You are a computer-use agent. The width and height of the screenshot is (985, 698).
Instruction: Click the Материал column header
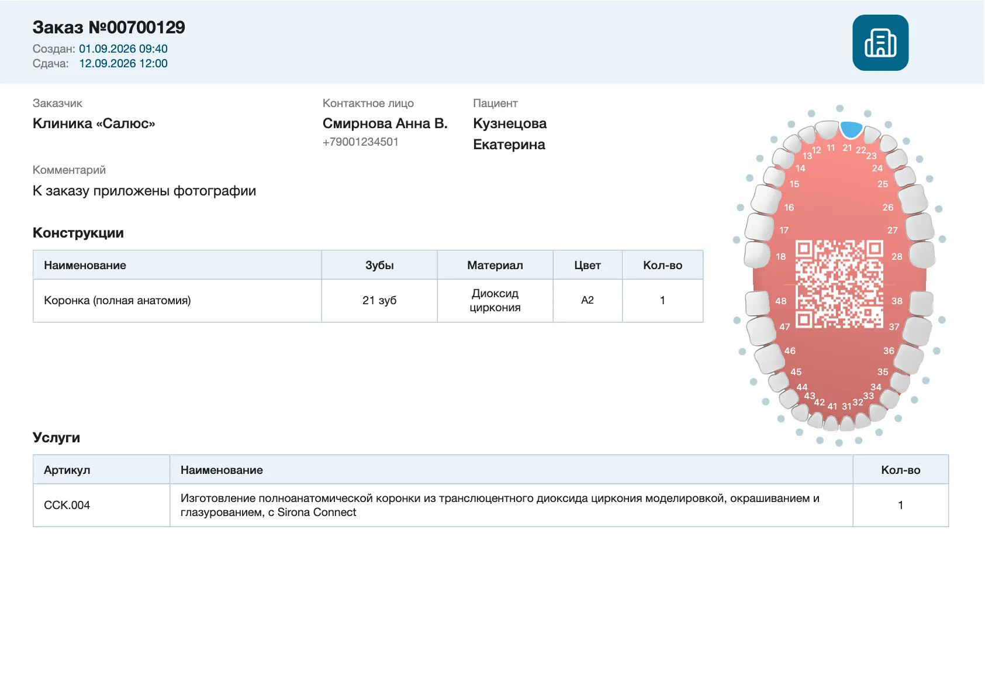[x=495, y=265]
